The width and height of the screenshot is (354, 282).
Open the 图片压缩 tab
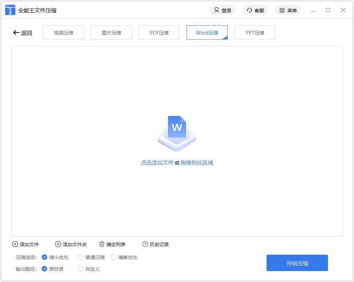pos(111,33)
